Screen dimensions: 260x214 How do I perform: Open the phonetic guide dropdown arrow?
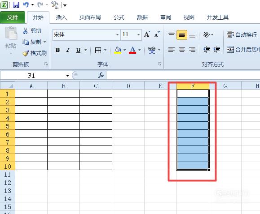tap(159, 50)
